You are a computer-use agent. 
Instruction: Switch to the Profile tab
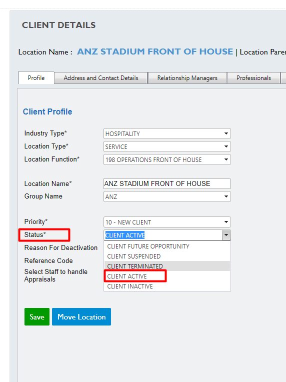36,77
